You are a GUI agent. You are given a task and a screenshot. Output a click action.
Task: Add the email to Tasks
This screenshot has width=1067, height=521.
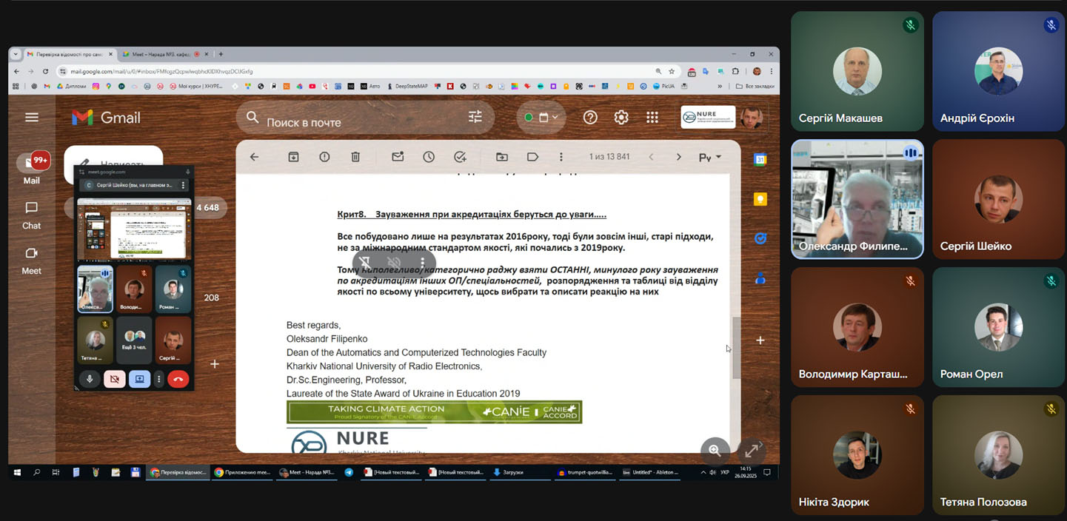coord(460,157)
